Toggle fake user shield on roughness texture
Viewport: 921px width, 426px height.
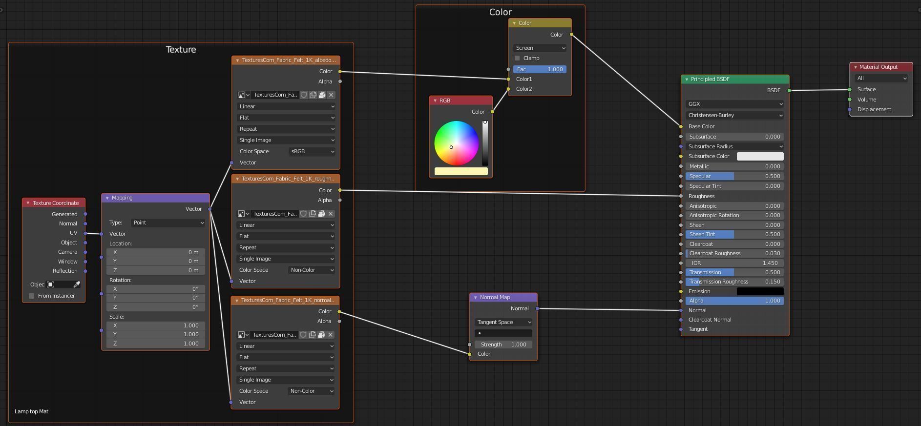303,214
